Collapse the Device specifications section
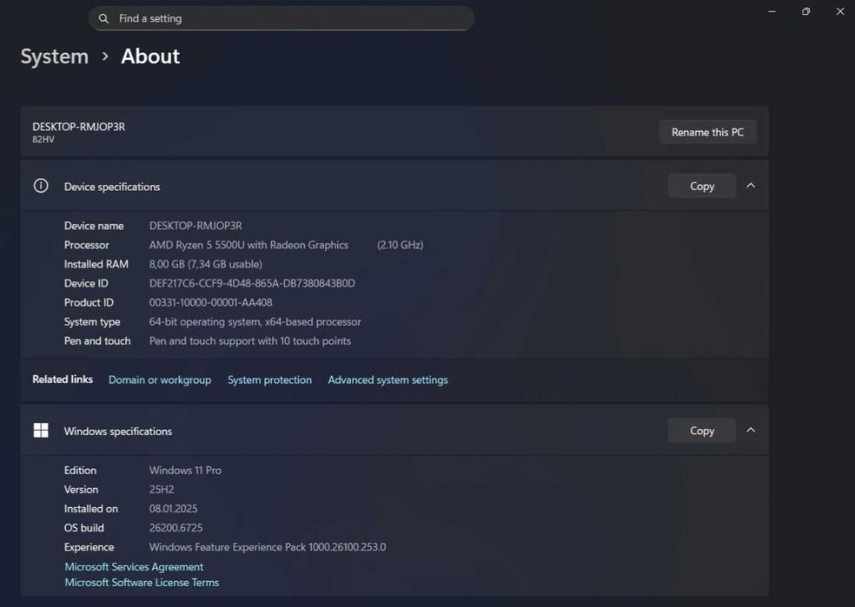The image size is (855, 607). [751, 186]
